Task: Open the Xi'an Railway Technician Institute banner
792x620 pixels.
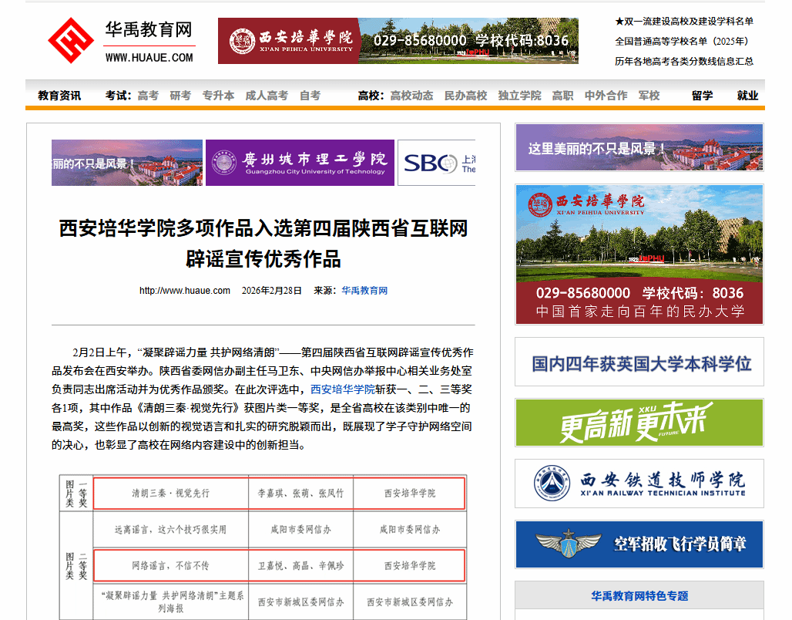Action: pyautogui.click(x=639, y=484)
